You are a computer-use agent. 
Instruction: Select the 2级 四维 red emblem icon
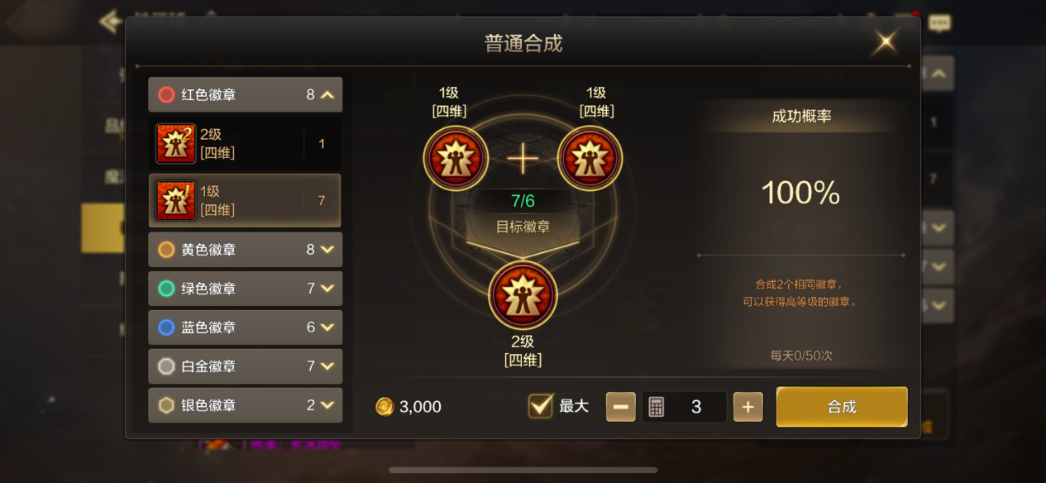pyautogui.click(x=176, y=144)
